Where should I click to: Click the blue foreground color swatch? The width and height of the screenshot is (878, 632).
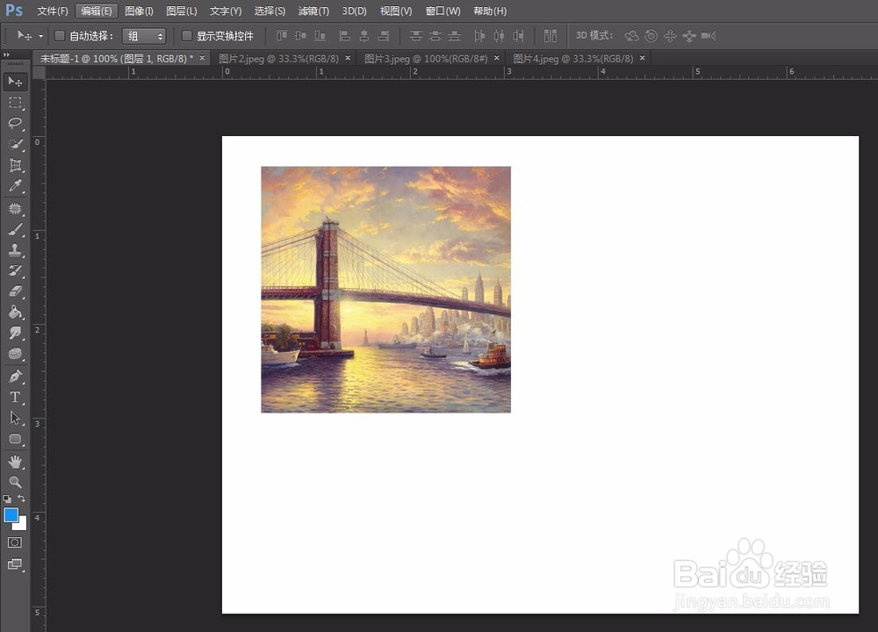coord(11,515)
